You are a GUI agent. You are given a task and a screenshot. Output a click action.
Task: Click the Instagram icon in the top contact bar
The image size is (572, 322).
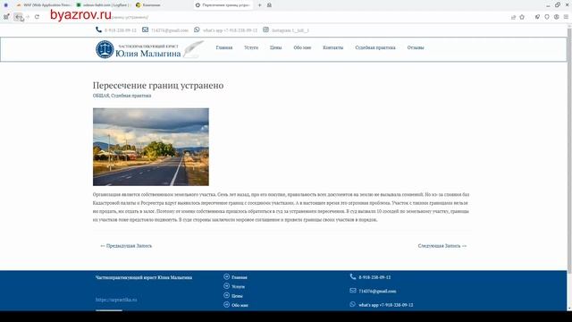pos(265,30)
